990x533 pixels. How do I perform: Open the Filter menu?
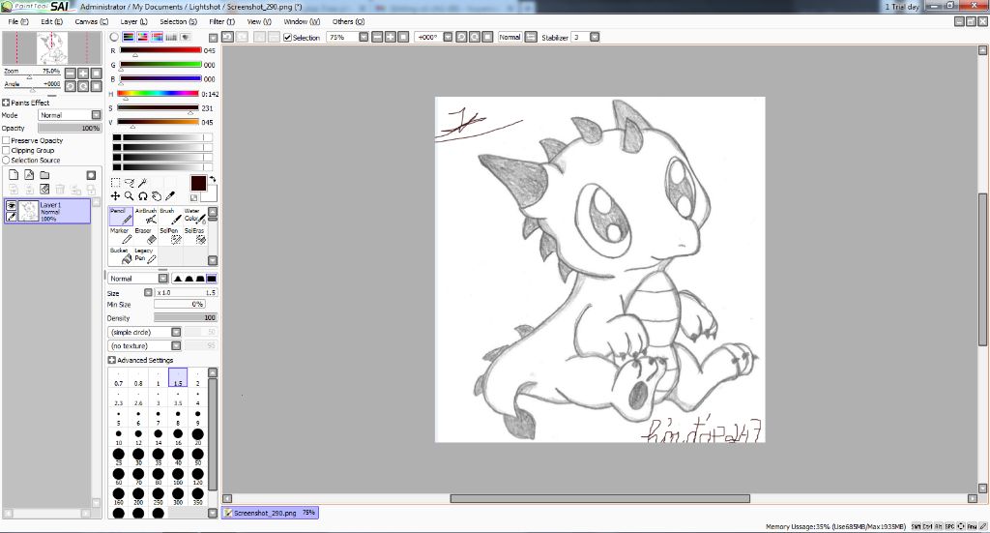(221, 21)
